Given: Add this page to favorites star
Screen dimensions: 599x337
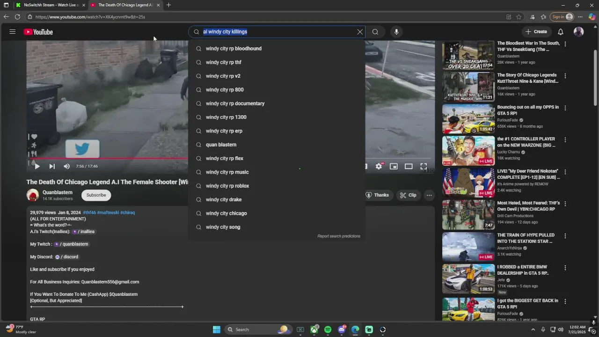Looking at the screenshot, I should click(x=519, y=17).
